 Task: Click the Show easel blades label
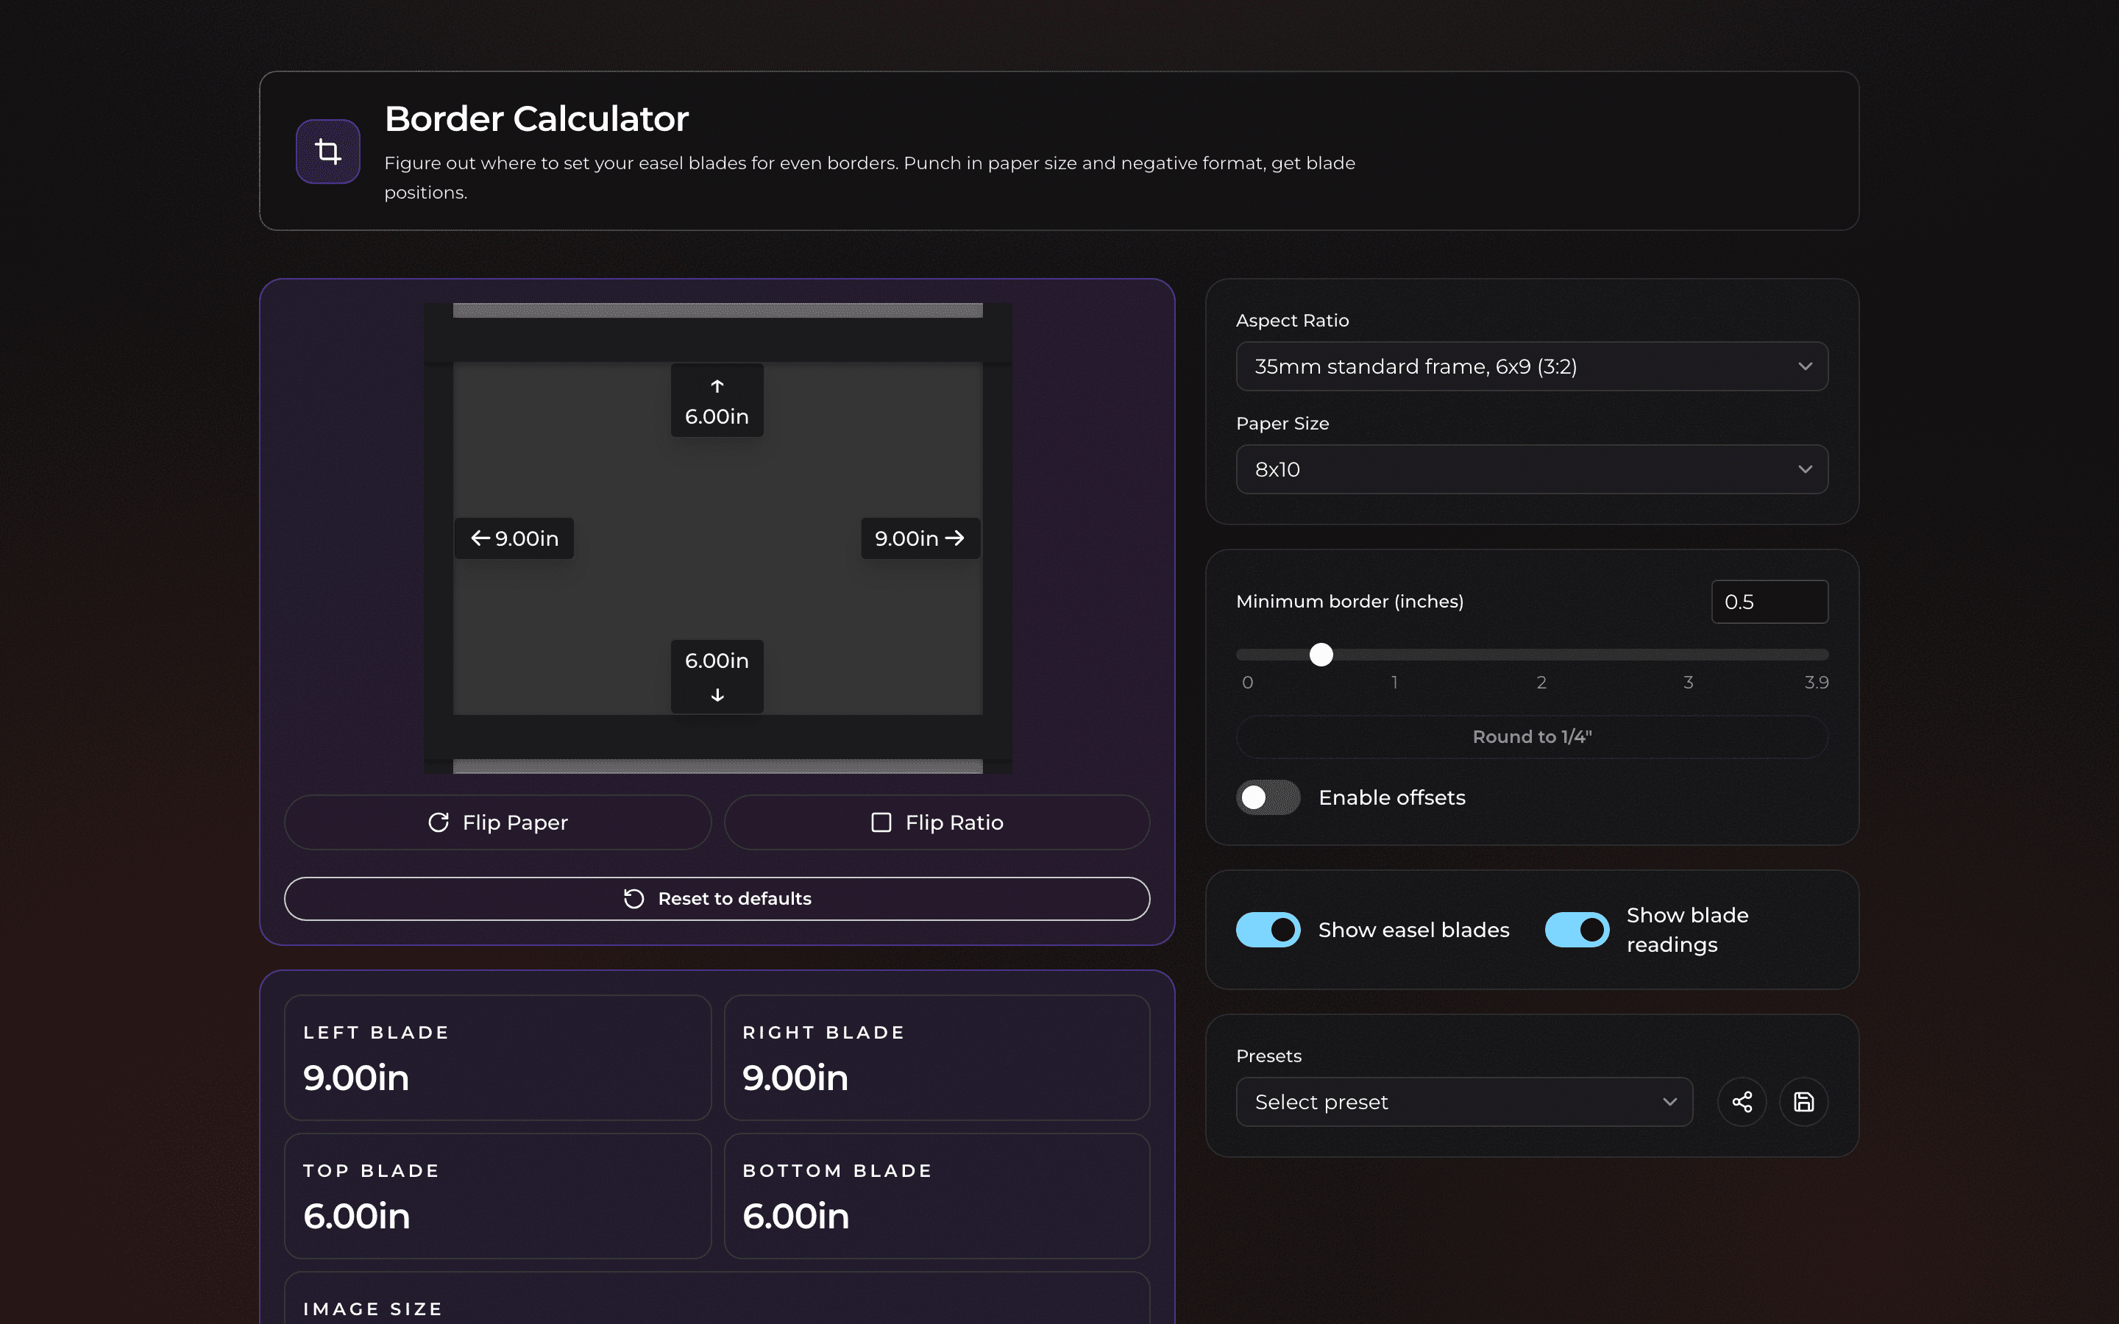tap(1413, 930)
